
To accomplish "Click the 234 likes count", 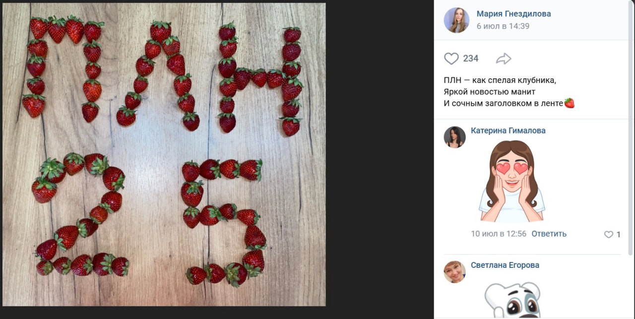I will coord(471,59).
